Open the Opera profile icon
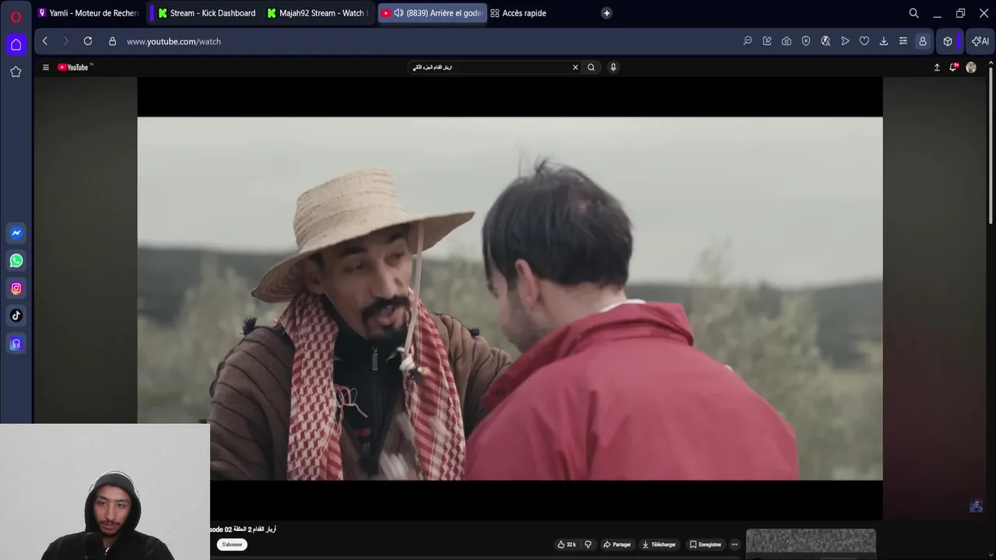Screen dimensions: 996x560 (923, 41)
